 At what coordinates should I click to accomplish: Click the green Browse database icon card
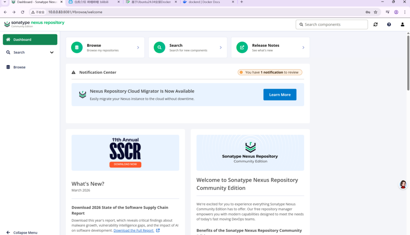point(77,47)
